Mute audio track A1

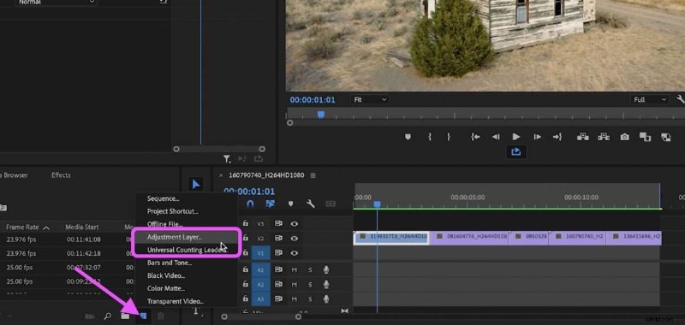pos(295,270)
